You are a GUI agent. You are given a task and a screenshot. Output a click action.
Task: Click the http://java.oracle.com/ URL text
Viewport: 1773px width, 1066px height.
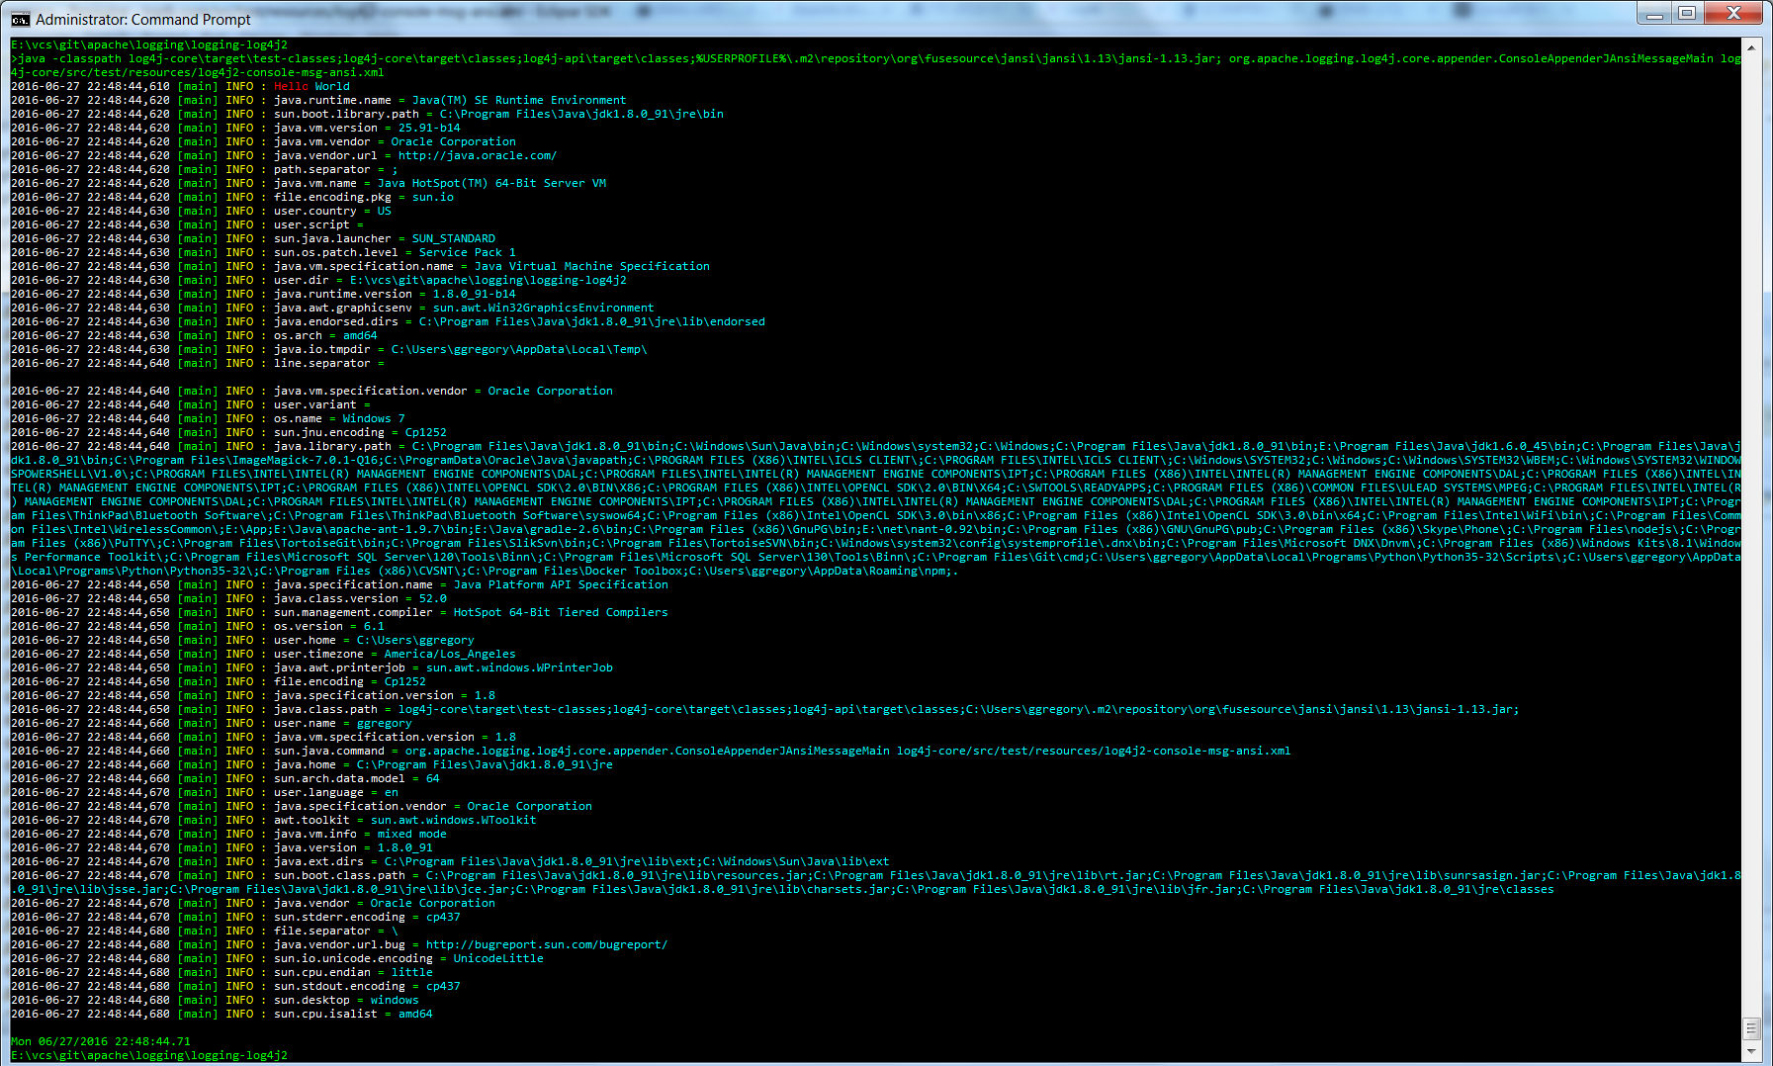(477, 155)
